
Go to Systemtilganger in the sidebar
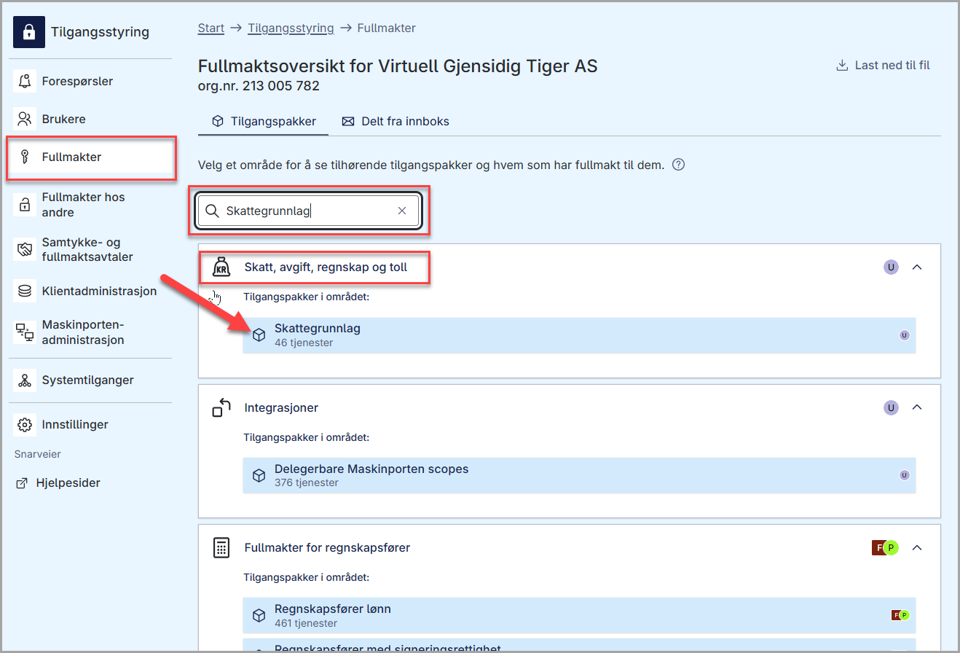tap(90, 380)
